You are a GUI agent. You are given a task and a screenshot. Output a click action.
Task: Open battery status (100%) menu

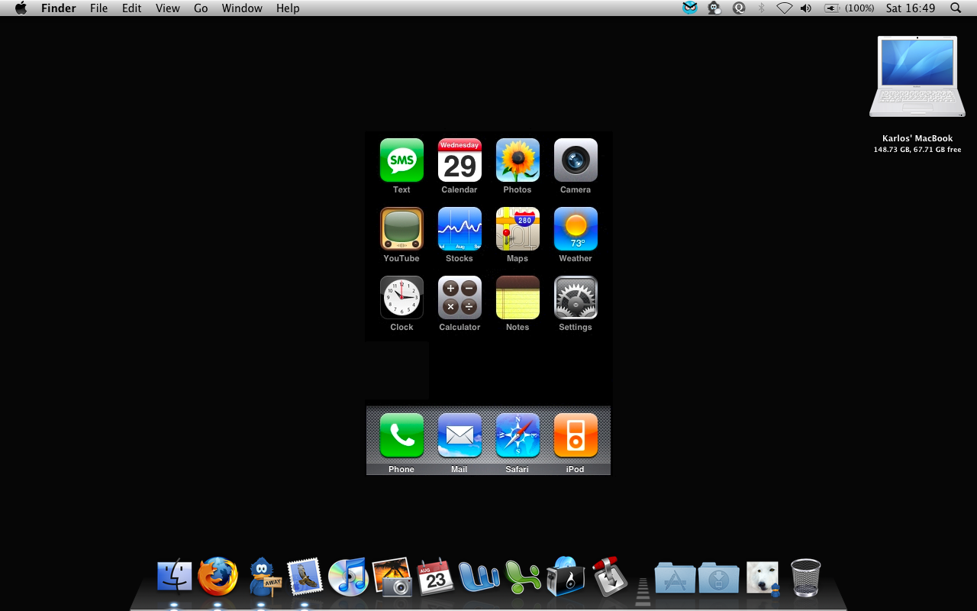pyautogui.click(x=850, y=8)
